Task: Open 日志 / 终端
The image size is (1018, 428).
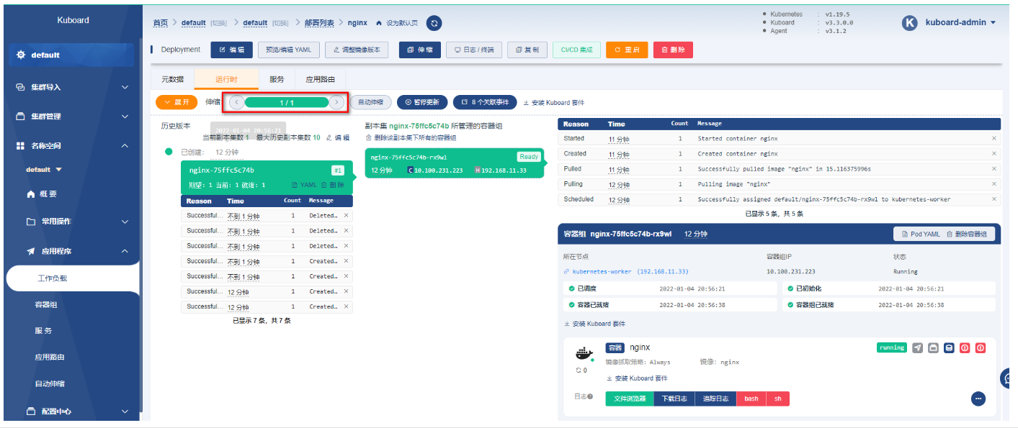Action: (x=474, y=50)
